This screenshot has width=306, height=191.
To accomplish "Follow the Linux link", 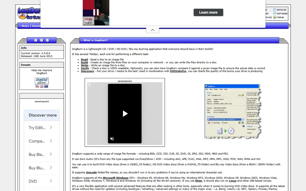I will pos(233,181).
